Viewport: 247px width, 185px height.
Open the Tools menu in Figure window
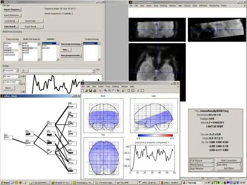(x=108, y=86)
